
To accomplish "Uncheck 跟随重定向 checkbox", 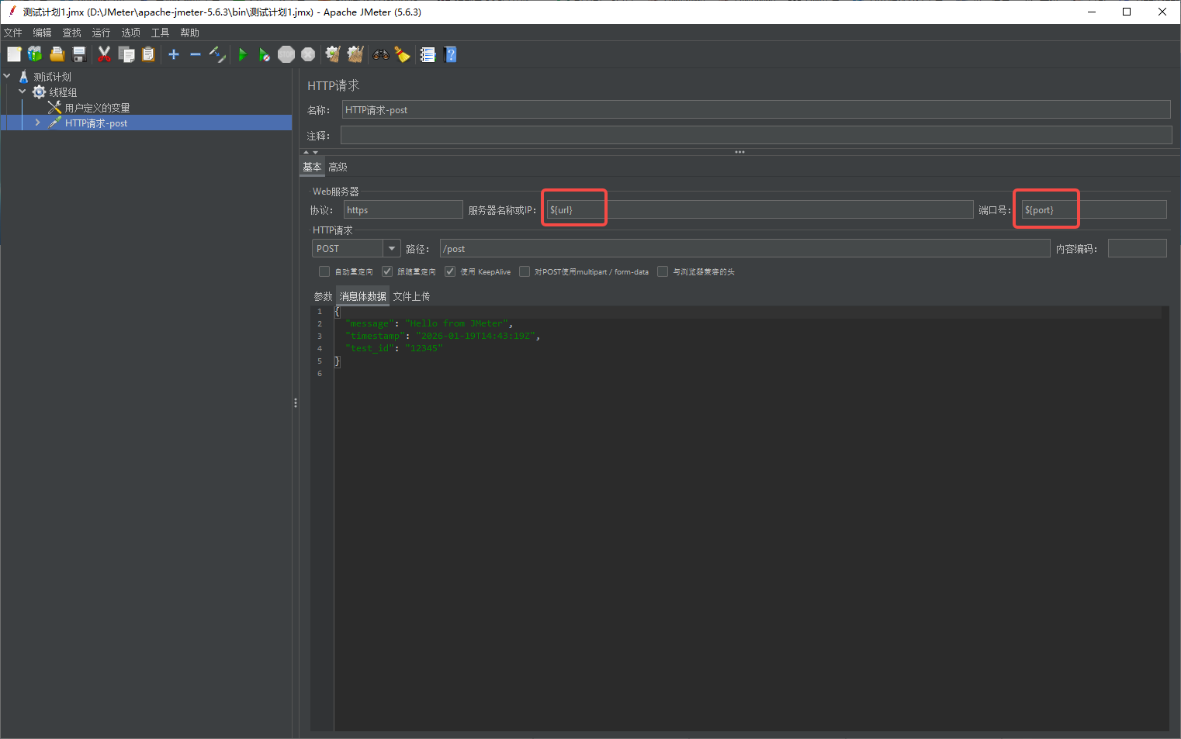I will (x=387, y=271).
